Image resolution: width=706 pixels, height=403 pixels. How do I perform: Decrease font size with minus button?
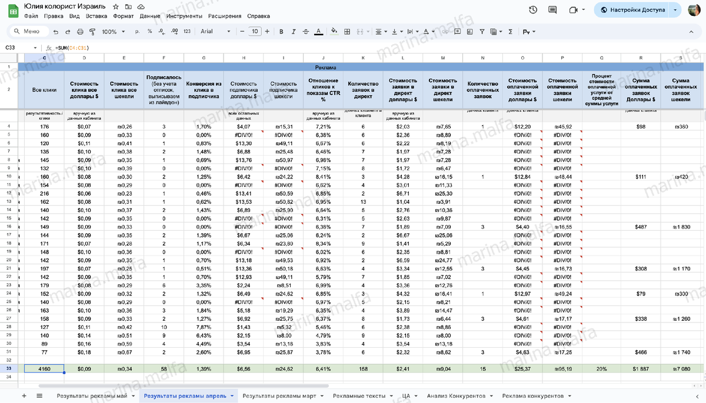[x=242, y=32]
